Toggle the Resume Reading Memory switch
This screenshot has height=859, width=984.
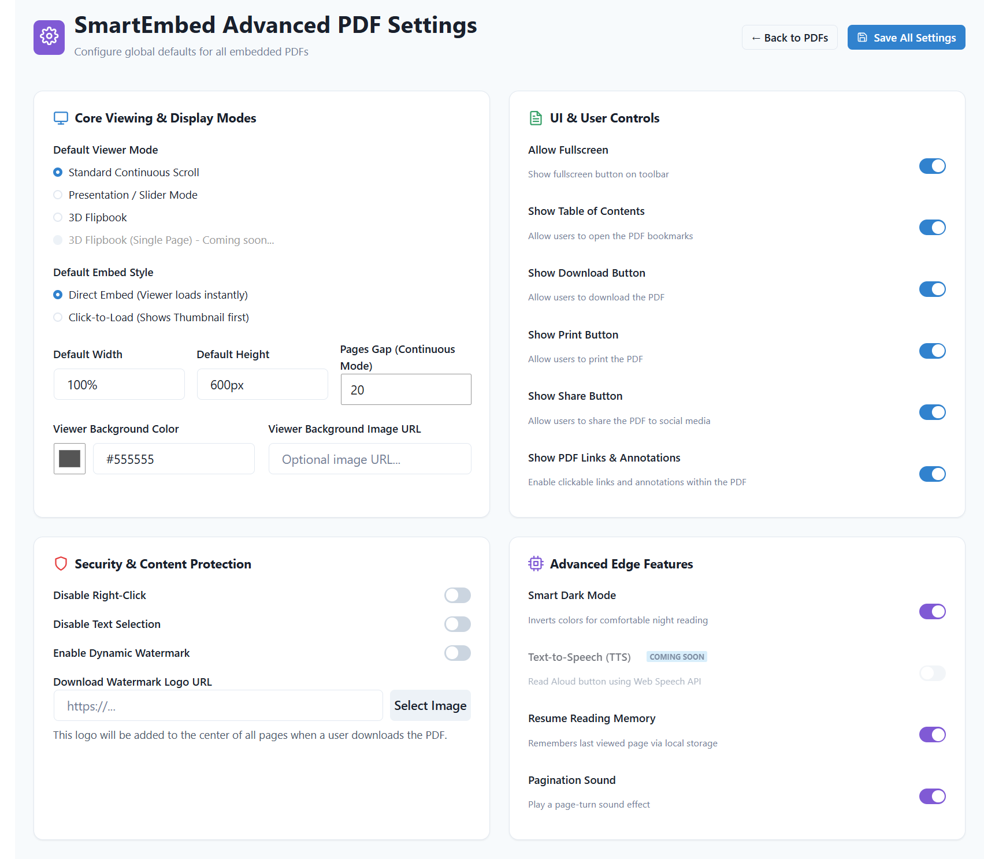coord(933,734)
